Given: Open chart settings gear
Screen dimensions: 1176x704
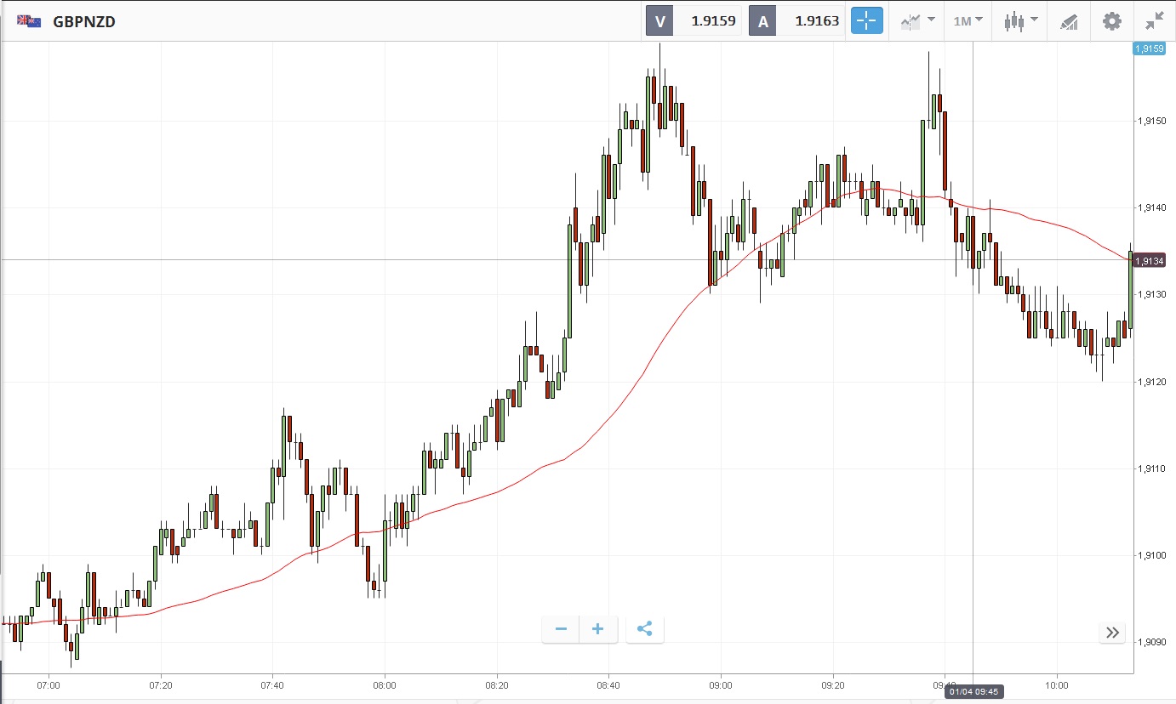Looking at the screenshot, I should (x=1112, y=21).
